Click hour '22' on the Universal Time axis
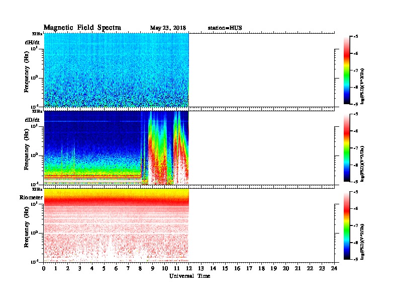This screenshot has width=398, height=308. [x=310, y=268]
